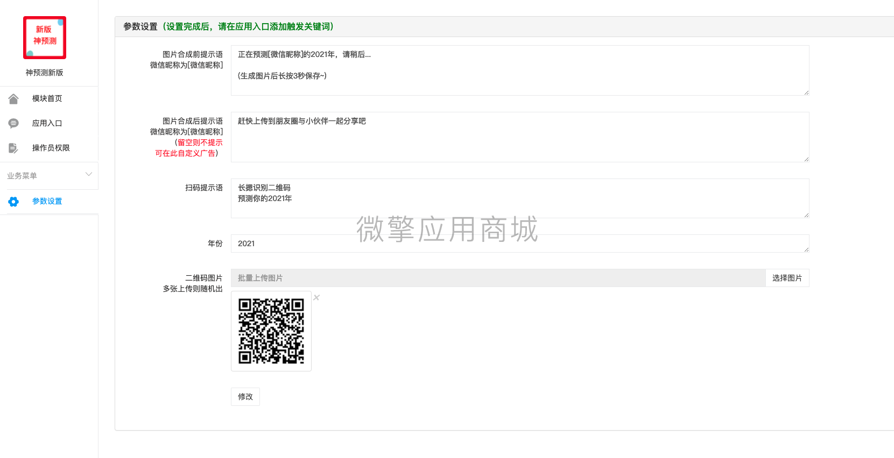Screen dimensions: 894x458
Task: Click the uploaded QR code thumbnail
Action: point(271,331)
